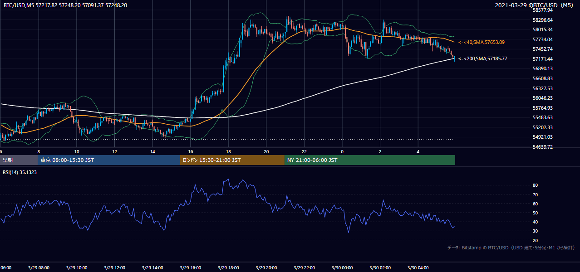Click the 3/29 16:00 date label

(x=191, y=268)
